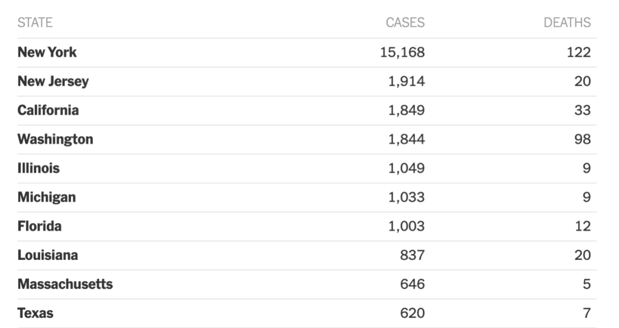This screenshot has height=328, width=619.
Task: Open the Washington state entry
Action: 55,139
